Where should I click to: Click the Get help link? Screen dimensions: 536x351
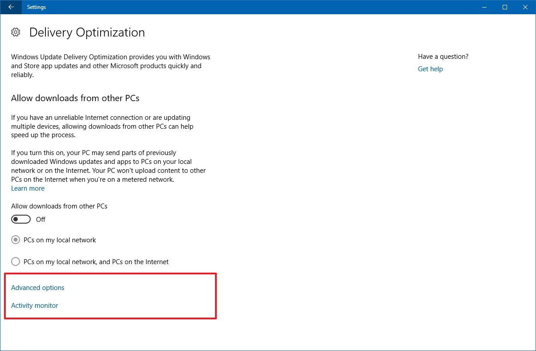(x=430, y=69)
